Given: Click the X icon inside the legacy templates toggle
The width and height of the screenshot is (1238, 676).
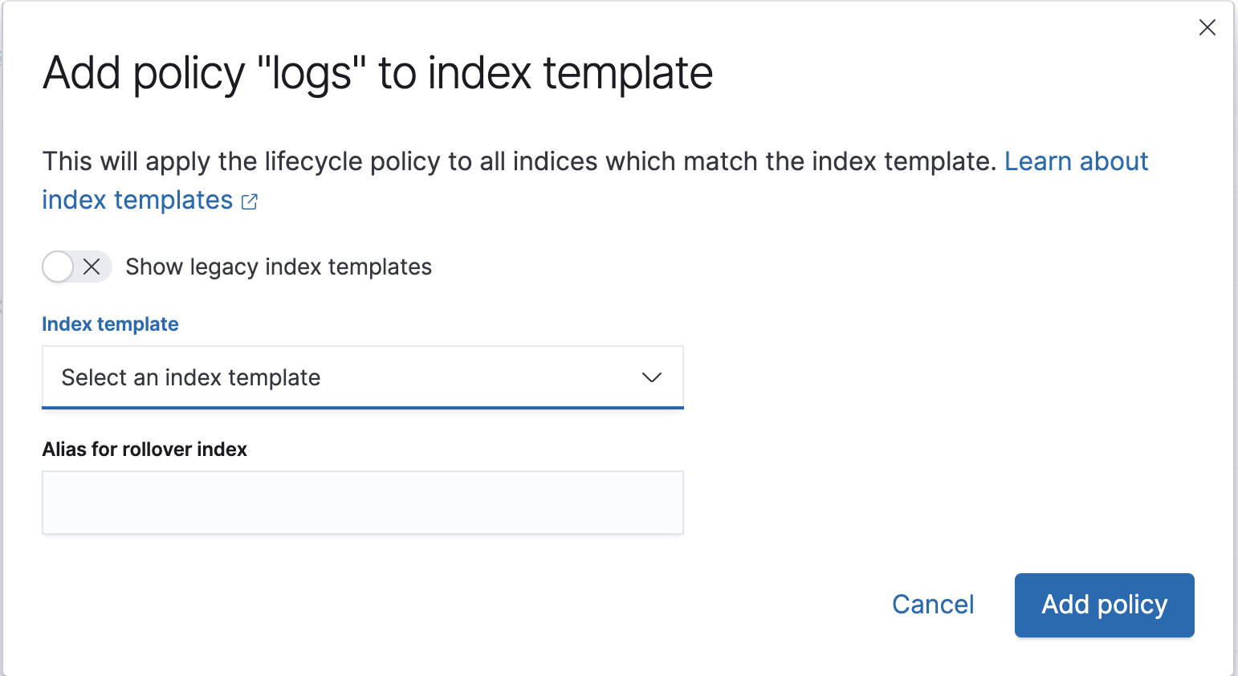Looking at the screenshot, I should click(x=91, y=267).
